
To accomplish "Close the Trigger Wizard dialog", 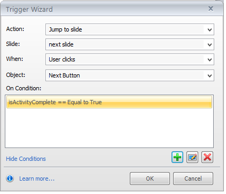I will point(211,9).
